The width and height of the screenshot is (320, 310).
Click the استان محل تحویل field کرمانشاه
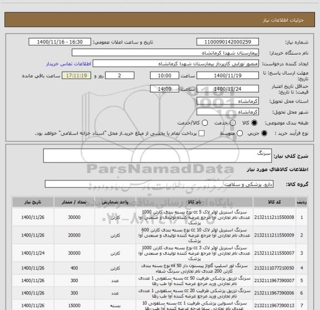click(228, 101)
